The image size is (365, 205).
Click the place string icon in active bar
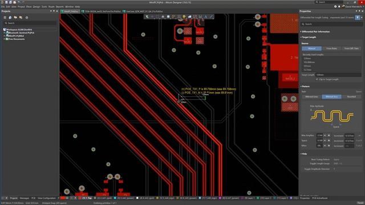coord(205,17)
